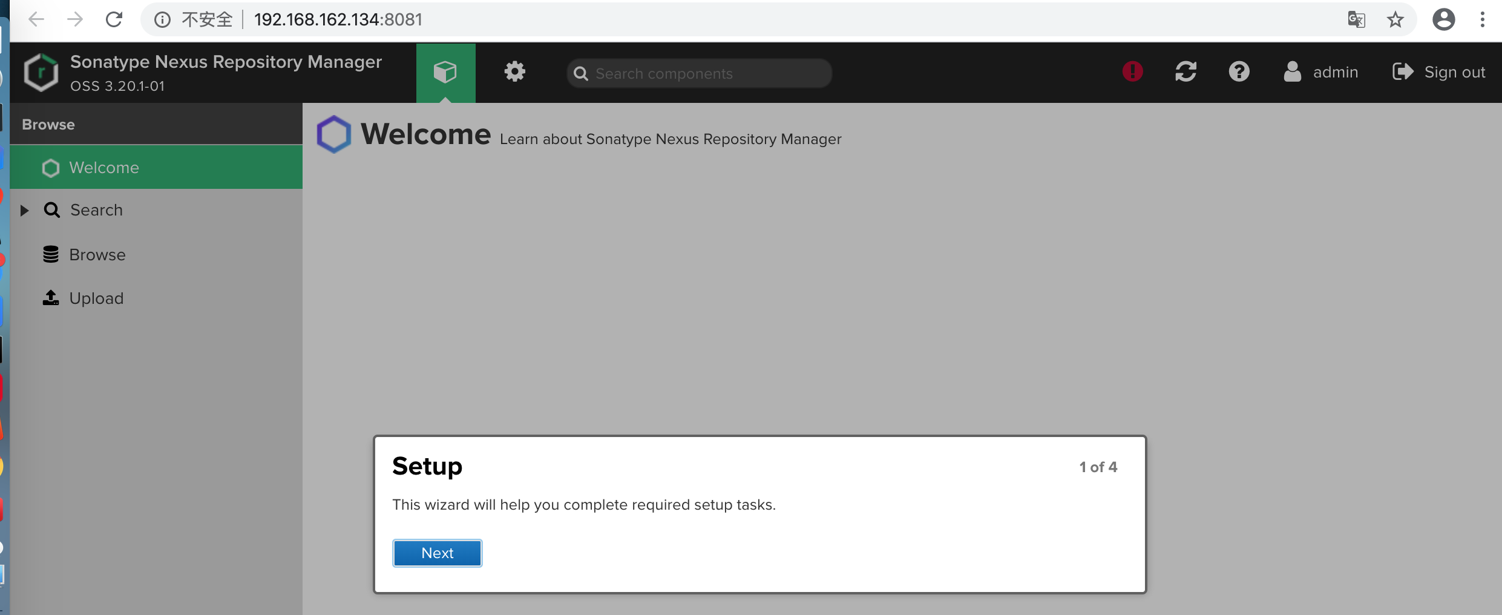Bookmark this page with the star icon
The width and height of the screenshot is (1502, 615).
point(1395,20)
